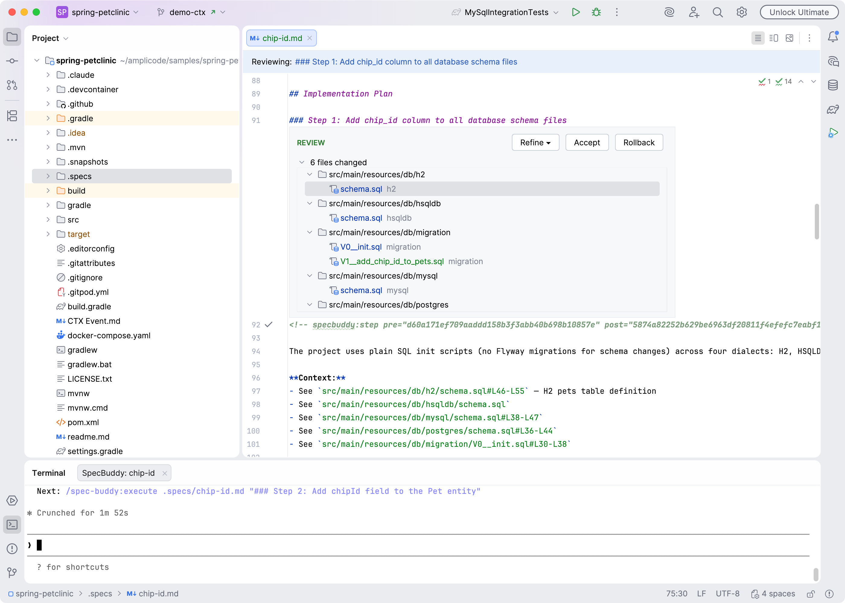This screenshot has height=603, width=845.
Task: Open the Database tool window
Action: coord(833,85)
